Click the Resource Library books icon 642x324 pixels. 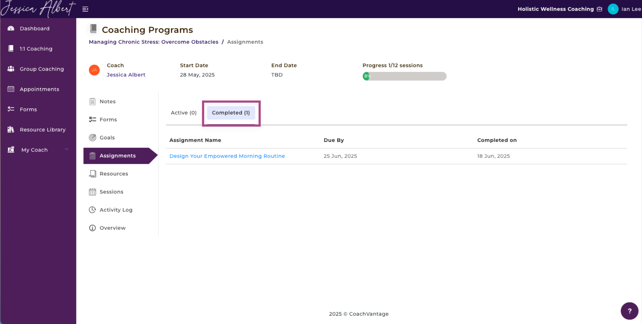(x=11, y=129)
